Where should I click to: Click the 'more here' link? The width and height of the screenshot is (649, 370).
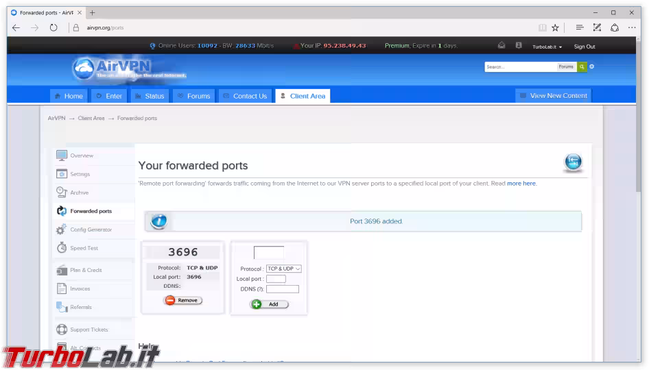click(x=521, y=184)
